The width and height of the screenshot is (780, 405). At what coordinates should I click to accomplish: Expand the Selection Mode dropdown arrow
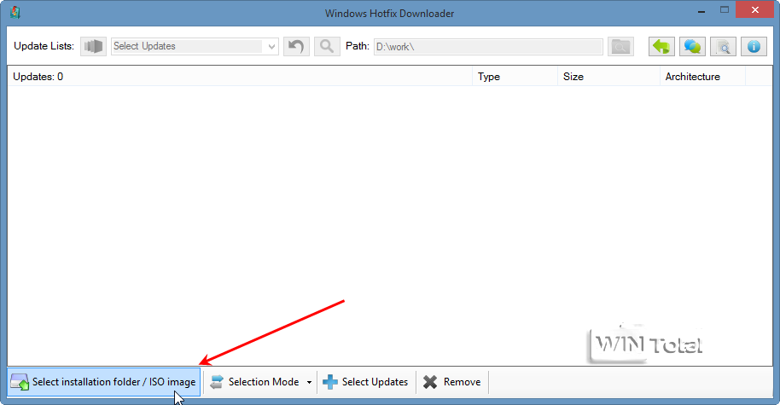pos(309,382)
